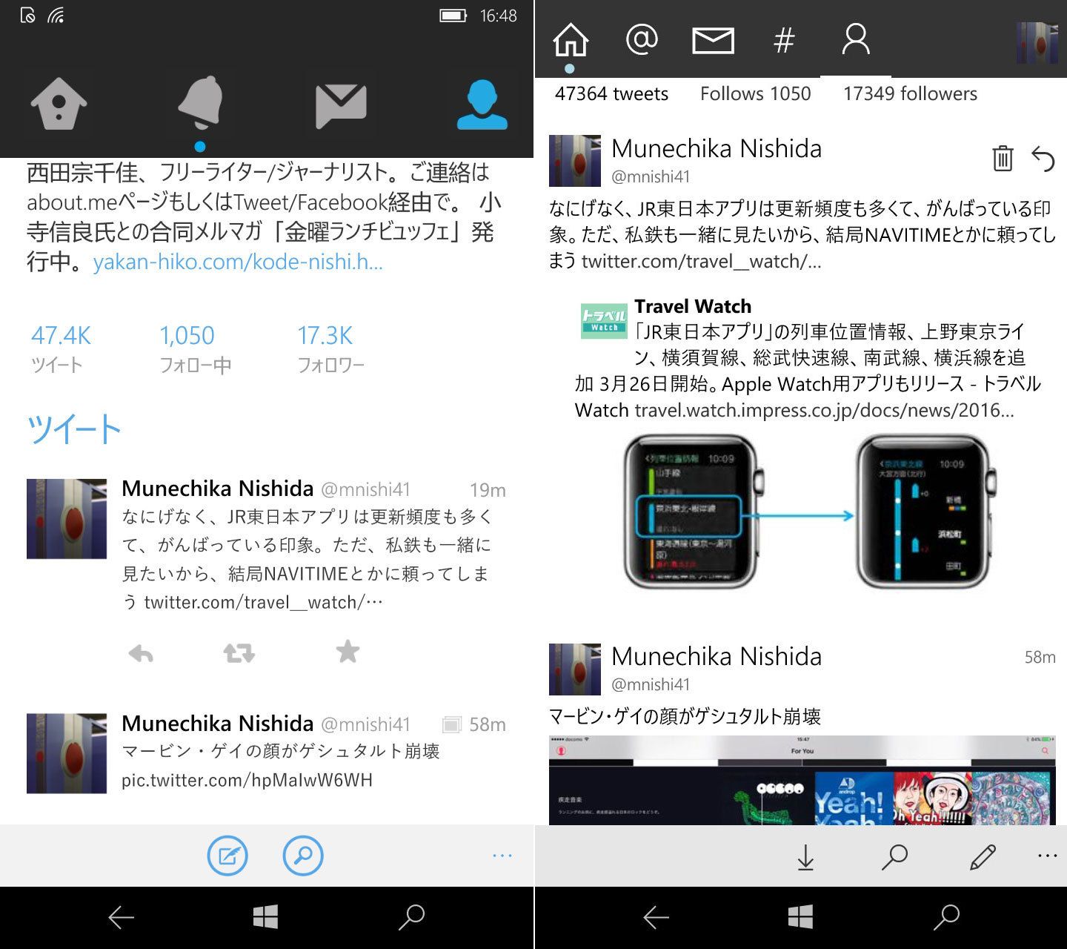Open the birdhouse home tab

pos(59,104)
